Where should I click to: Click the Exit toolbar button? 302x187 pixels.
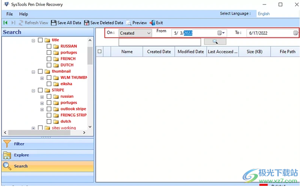pos(156,23)
